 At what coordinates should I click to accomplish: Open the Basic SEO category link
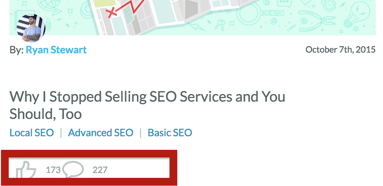coord(170,133)
